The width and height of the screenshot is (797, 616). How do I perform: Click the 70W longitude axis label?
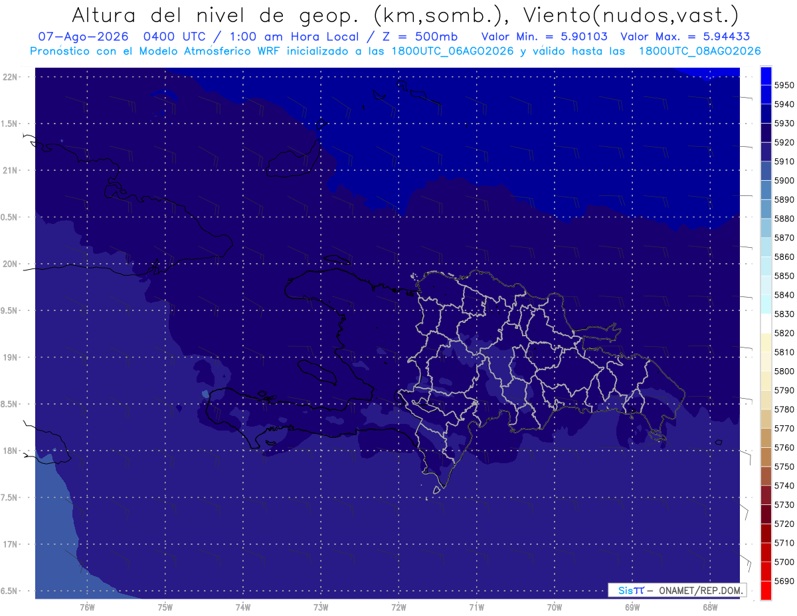coord(555,607)
